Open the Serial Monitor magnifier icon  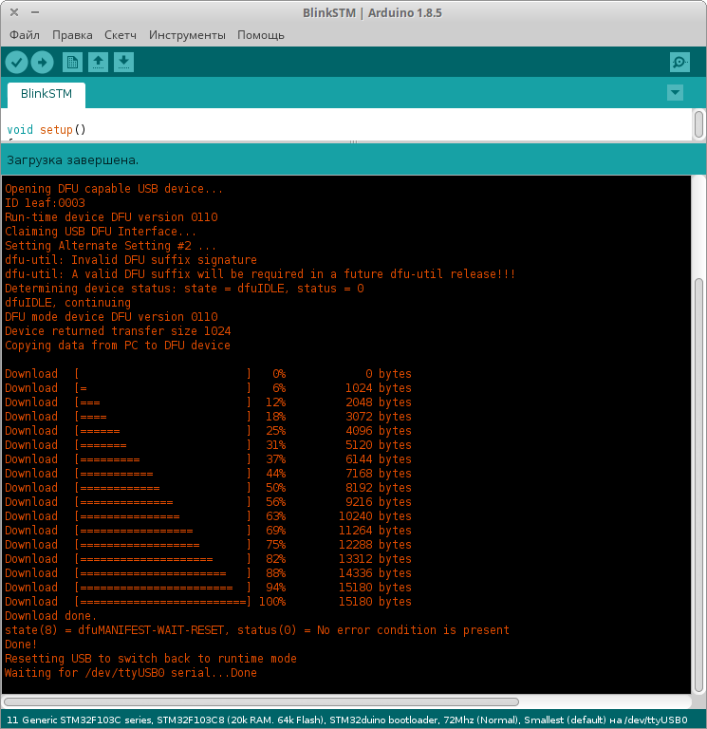(679, 63)
